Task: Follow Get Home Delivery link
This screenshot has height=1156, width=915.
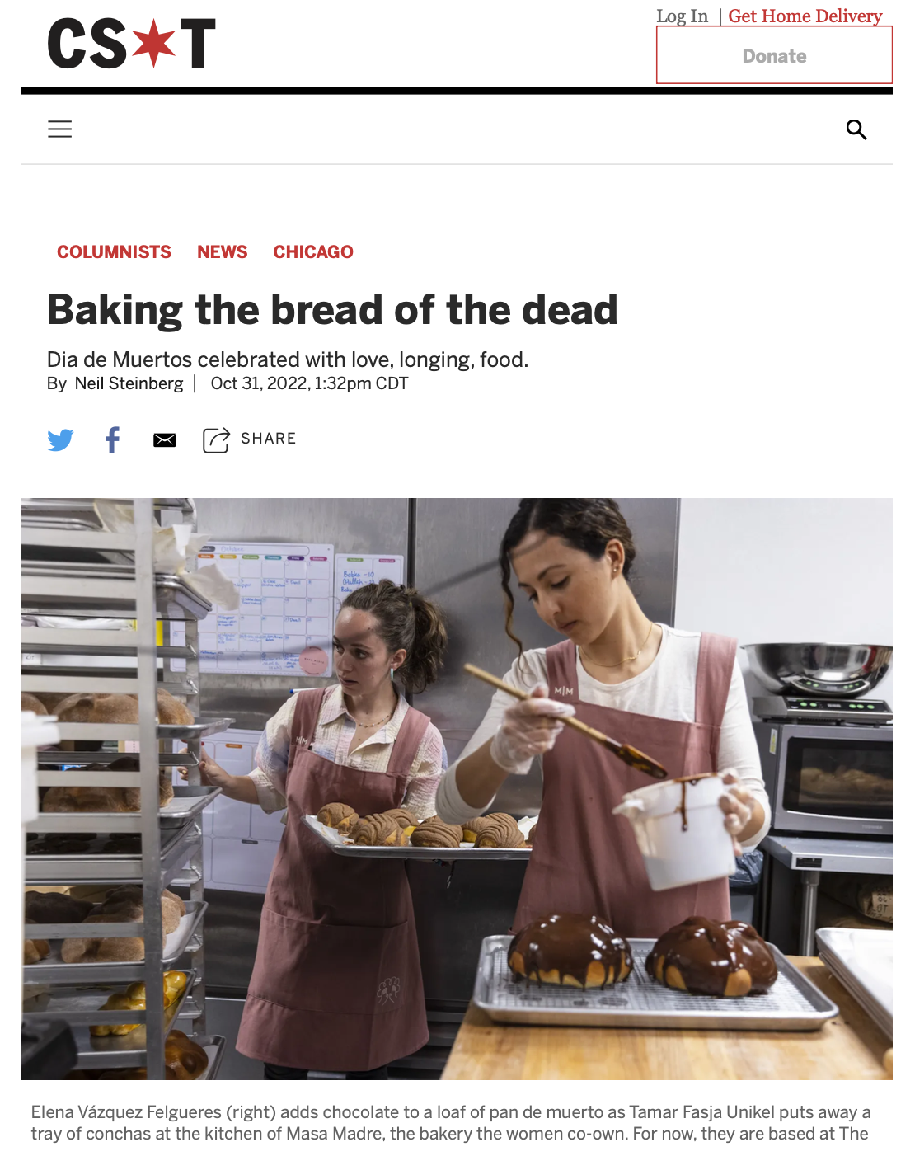Action: [x=805, y=16]
